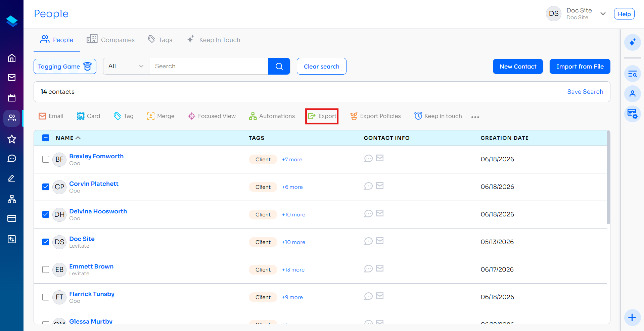Screen dimensions: 644x331
Task: Expand +10 more tags for Doc Site
Action: click(x=293, y=242)
